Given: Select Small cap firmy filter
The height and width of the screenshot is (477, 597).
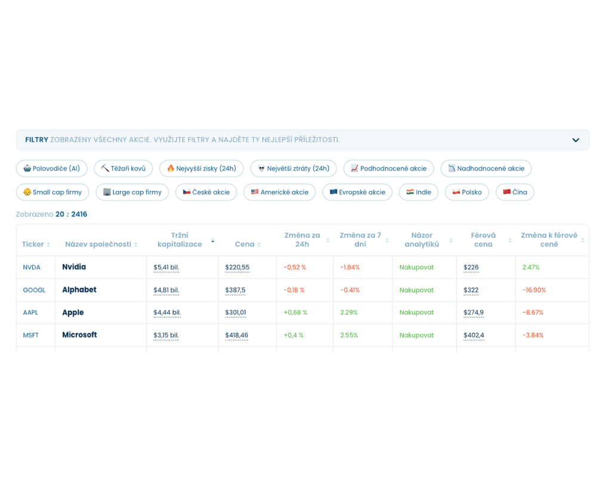Looking at the screenshot, I should pyautogui.click(x=53, y=192).
